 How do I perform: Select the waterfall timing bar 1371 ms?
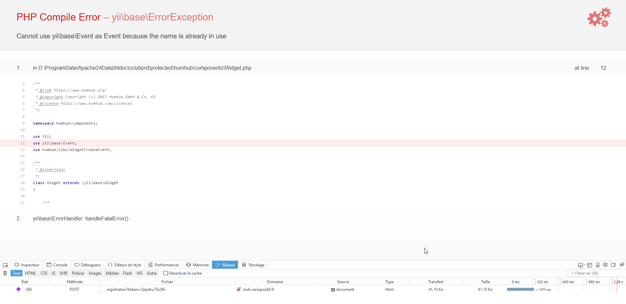coord(520,289)
